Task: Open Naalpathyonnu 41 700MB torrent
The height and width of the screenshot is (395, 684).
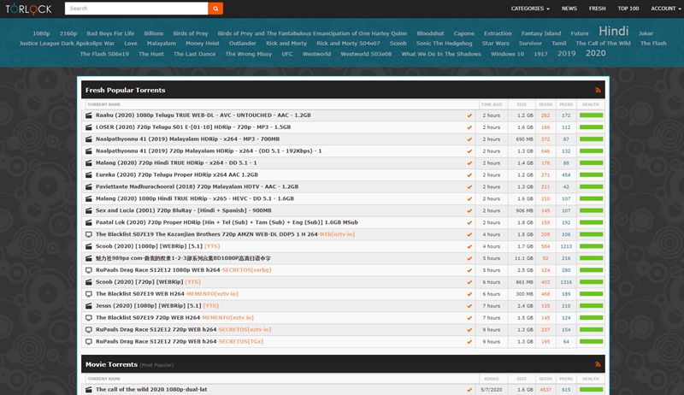Action: [187, 139]
